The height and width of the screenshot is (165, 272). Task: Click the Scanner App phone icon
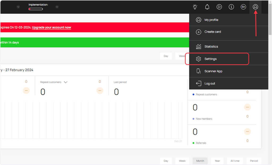[198, 71]
